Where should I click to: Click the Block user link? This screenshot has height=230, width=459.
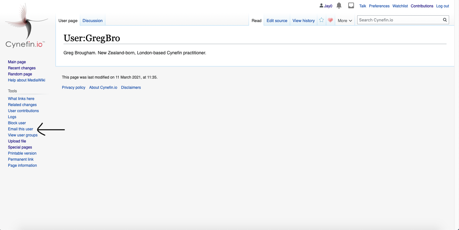(17, 123)
